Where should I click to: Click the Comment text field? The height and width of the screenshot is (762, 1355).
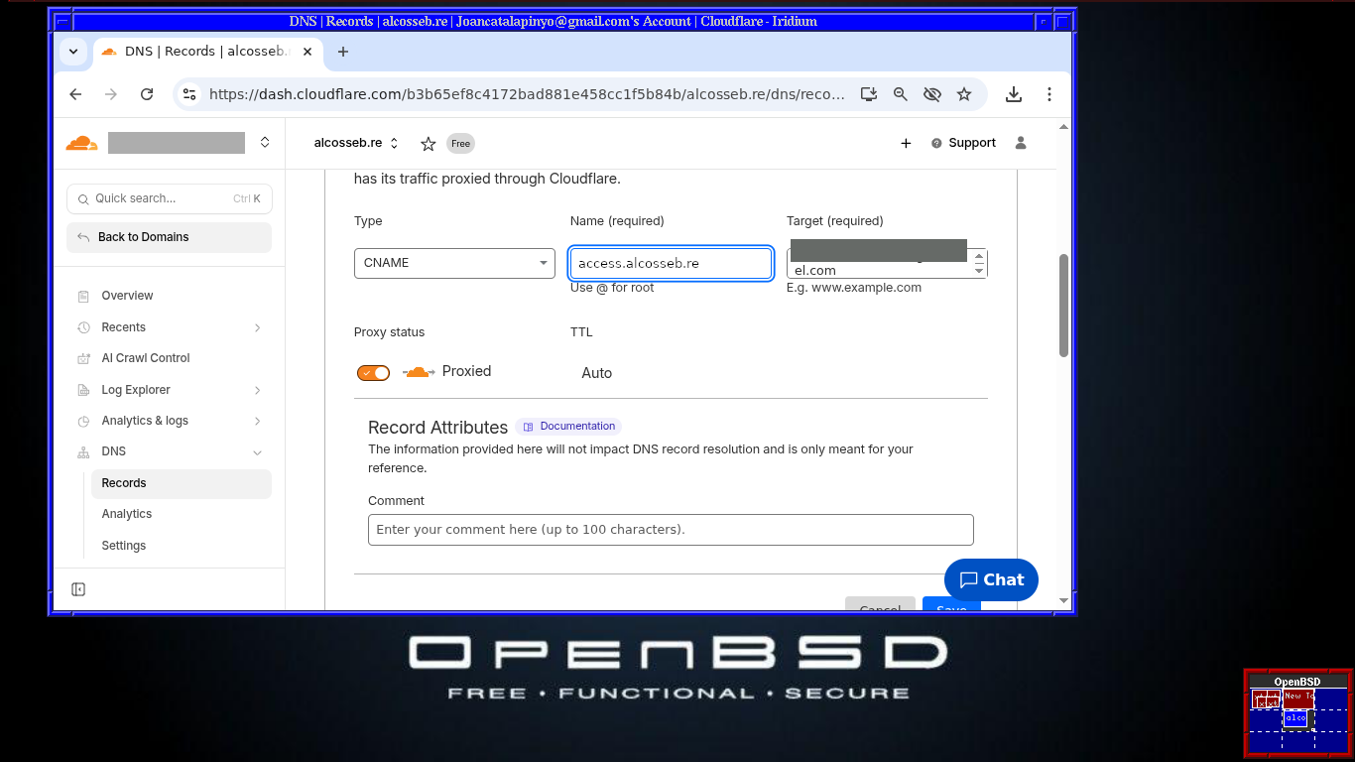[670, 530]
